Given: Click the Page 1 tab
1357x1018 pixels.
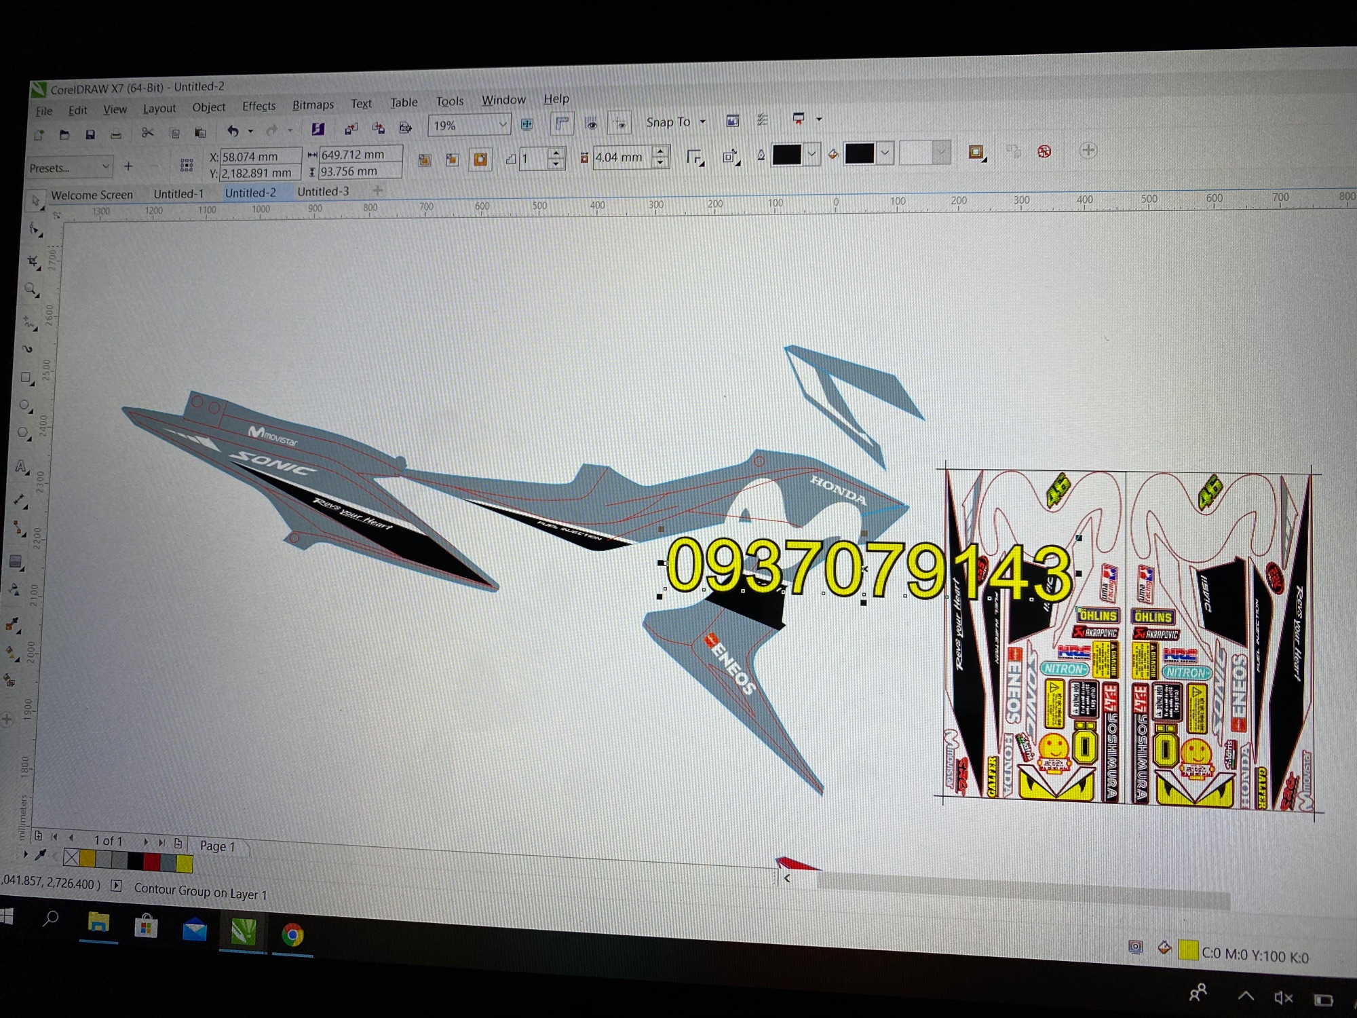Looking at the screenshot, I should pyautogui.click(x=217, y=846).
